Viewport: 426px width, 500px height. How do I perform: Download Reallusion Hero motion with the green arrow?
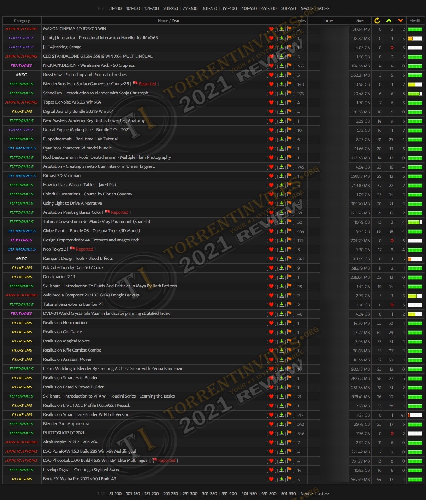(282, 323)
